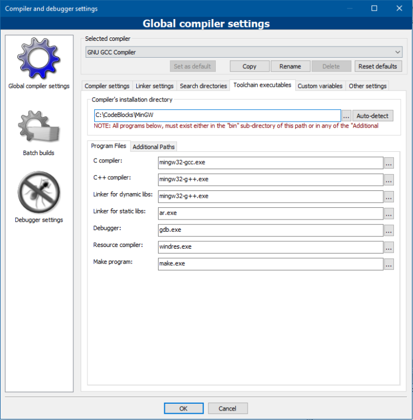Switch to Additional Paths tab
The image size is (413, 420).
154,147
